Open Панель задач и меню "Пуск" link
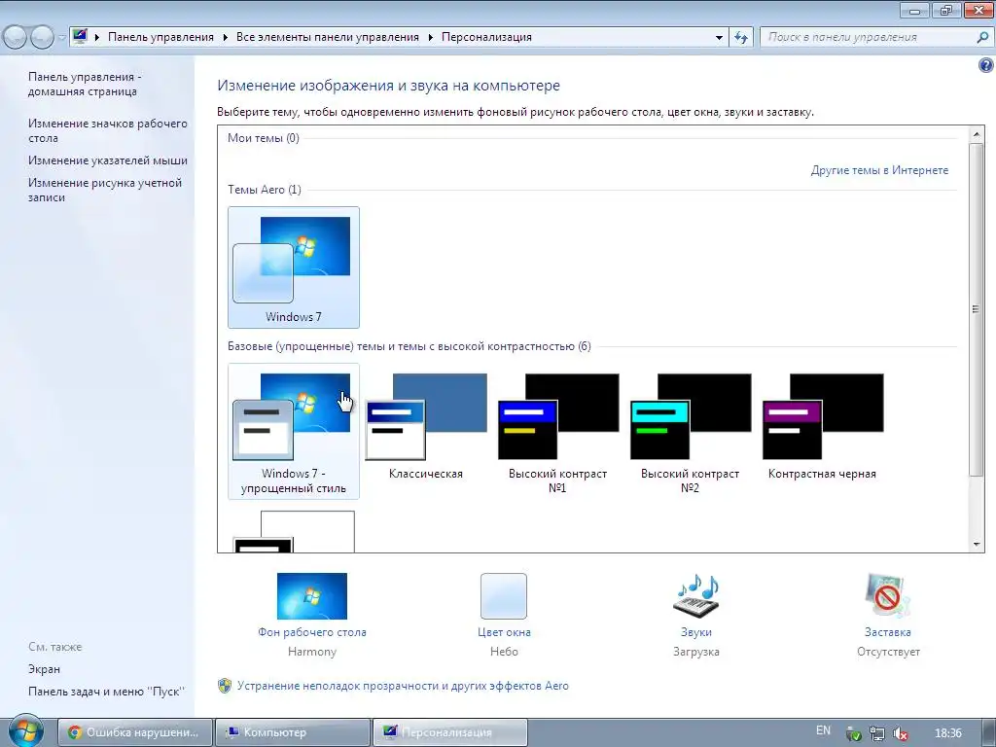The width and height of the screenshot is (996, 747). [x=106, y=692]
